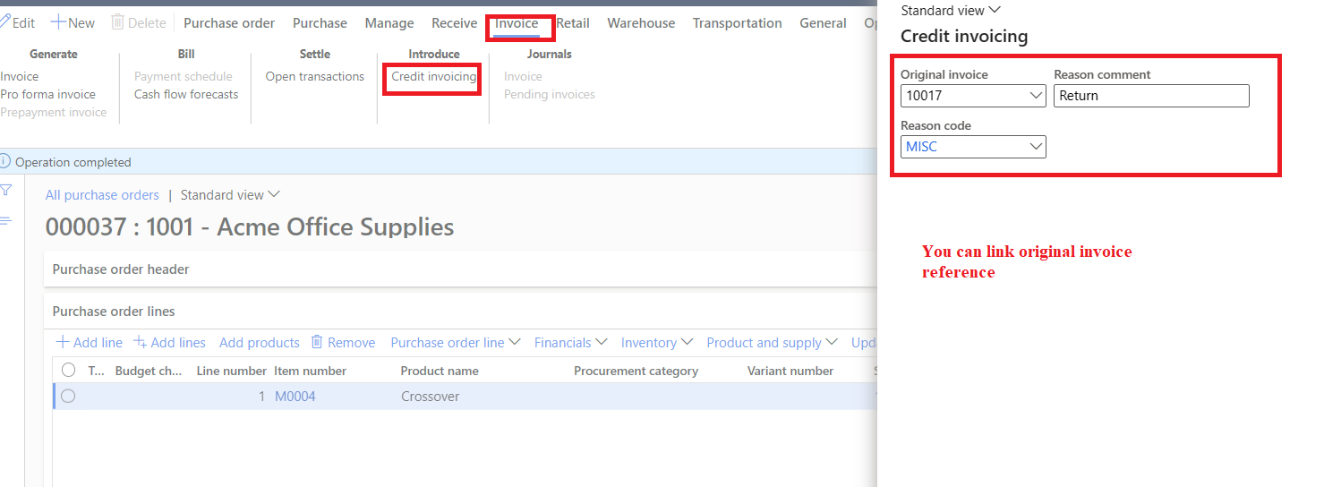Toggle the select-all rows circle in grid header
The height and width of the screenshot is (487, 1341).
[68, 370]
